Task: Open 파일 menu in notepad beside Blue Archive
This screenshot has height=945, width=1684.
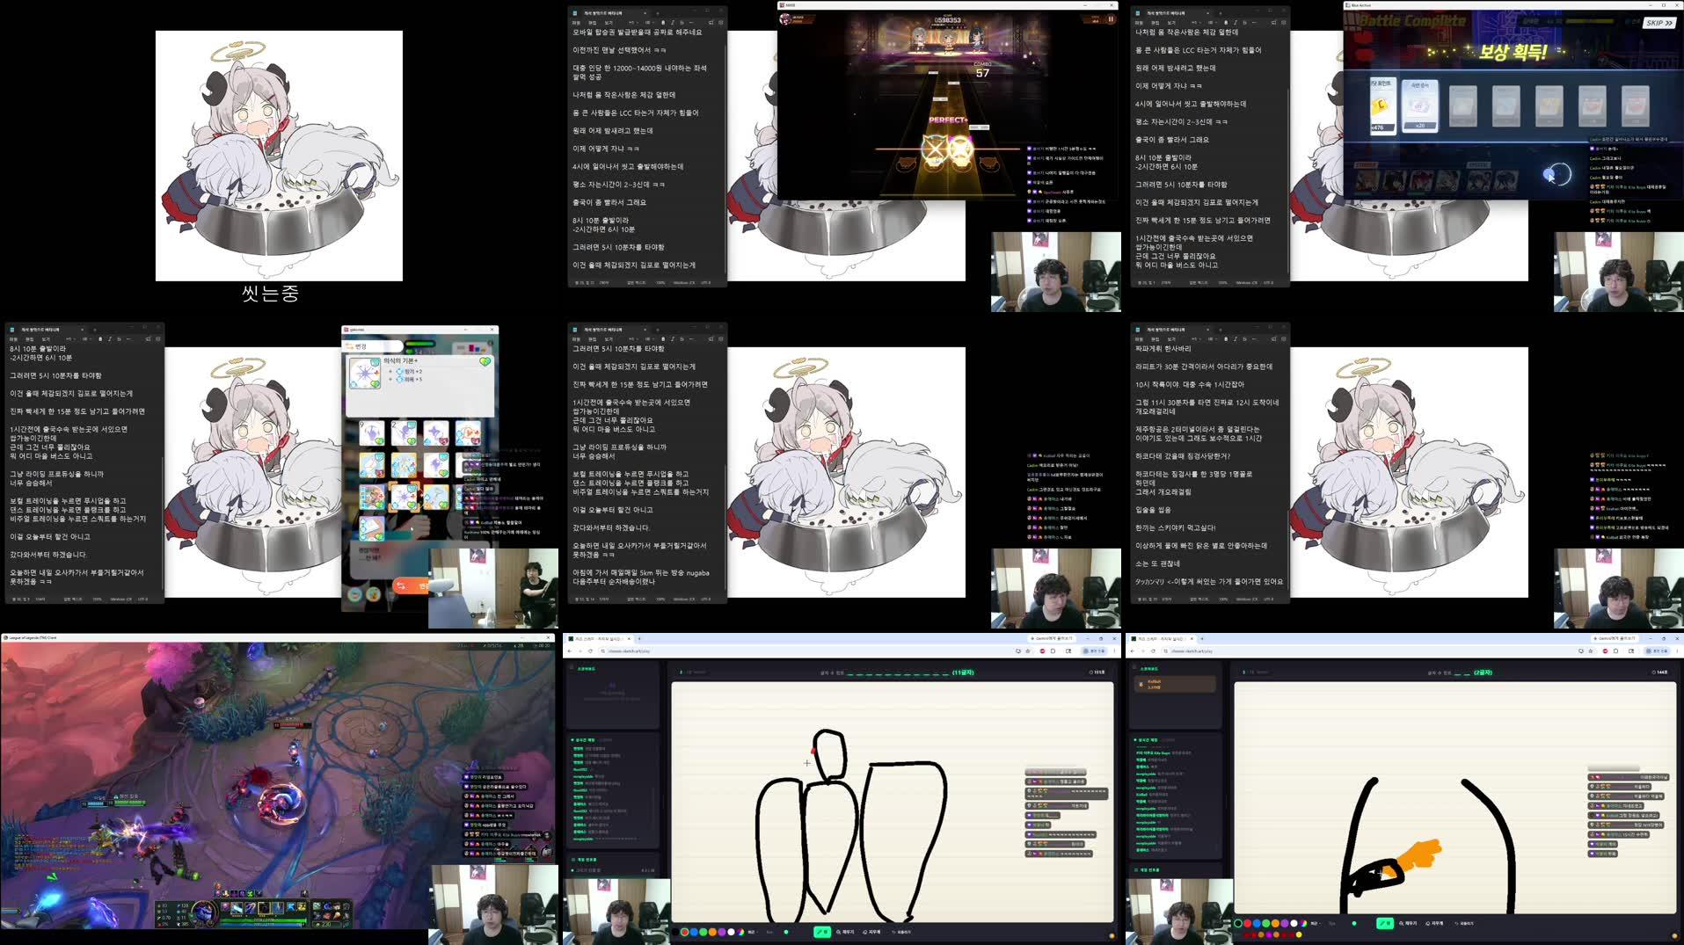Action: (x=1139, y=23)
